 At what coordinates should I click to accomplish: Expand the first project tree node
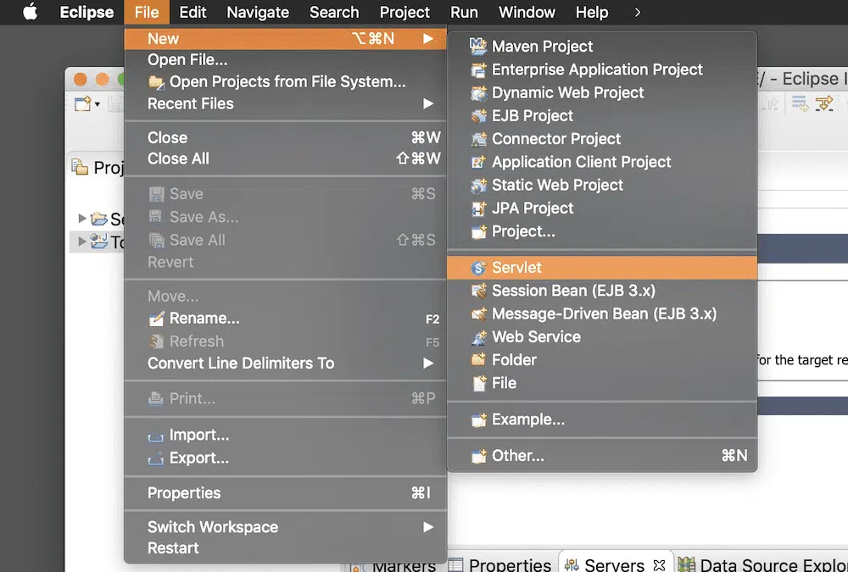coord(82,219)
